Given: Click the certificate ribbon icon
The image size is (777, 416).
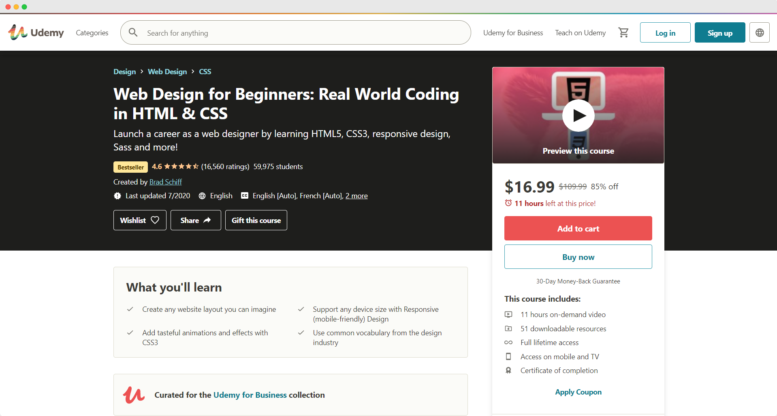Looking at the screenshot, I should 508,370.
